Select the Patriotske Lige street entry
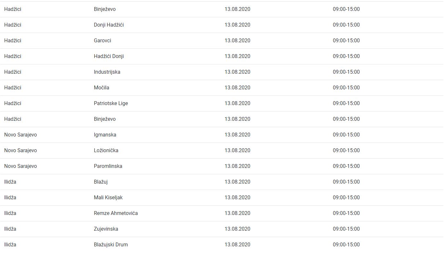 [x=111, y=103]
